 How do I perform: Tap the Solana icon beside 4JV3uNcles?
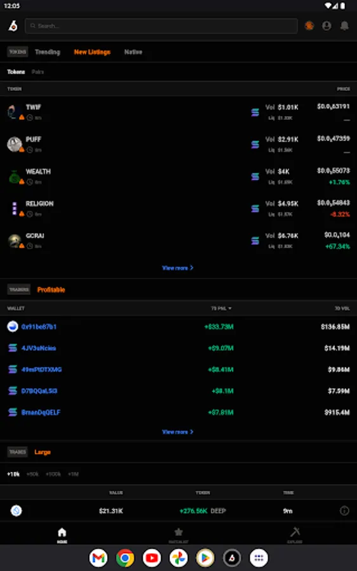point(13,348)
